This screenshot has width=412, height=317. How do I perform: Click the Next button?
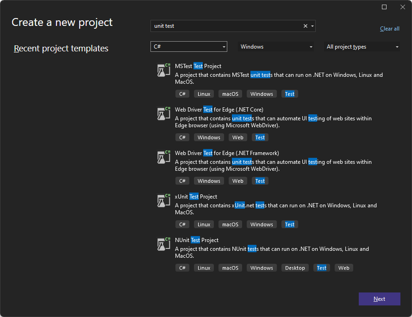(x=379, y=299)
